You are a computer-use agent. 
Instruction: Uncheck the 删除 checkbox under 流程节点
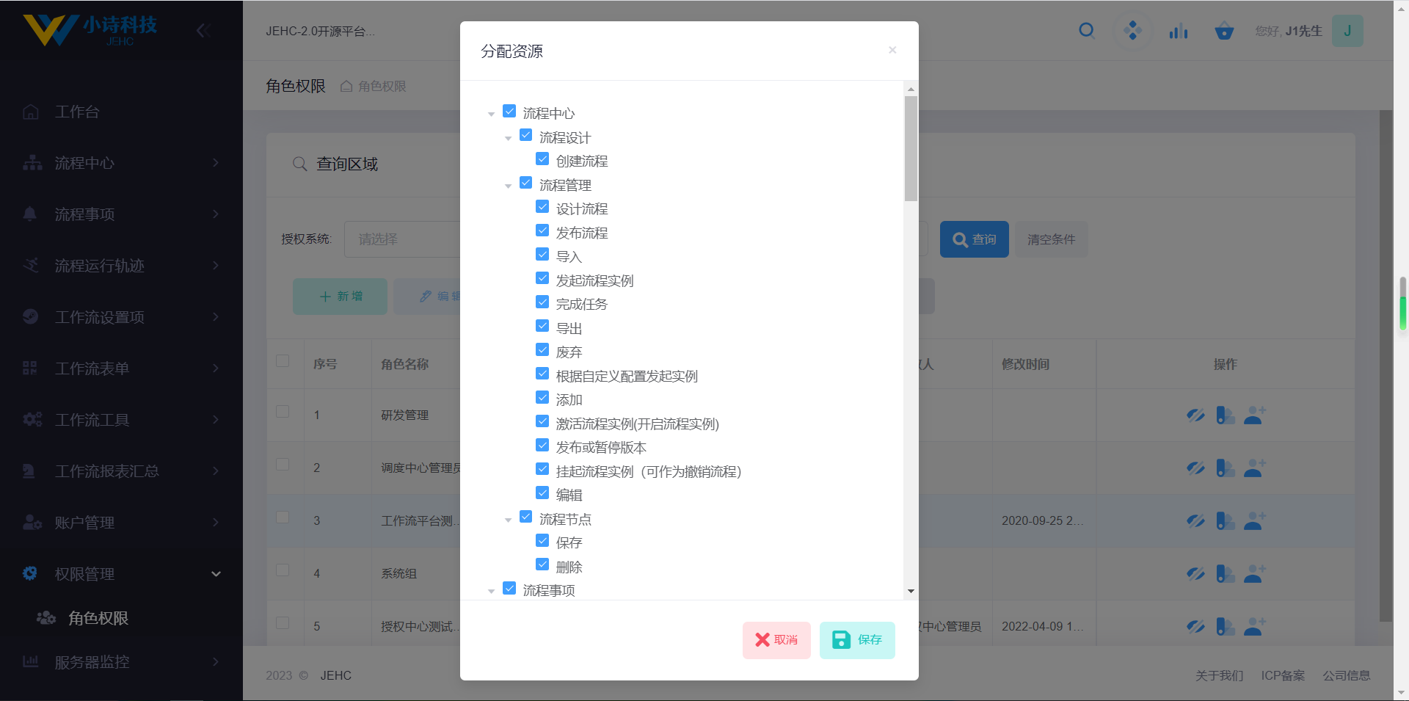tap(542, 565)
